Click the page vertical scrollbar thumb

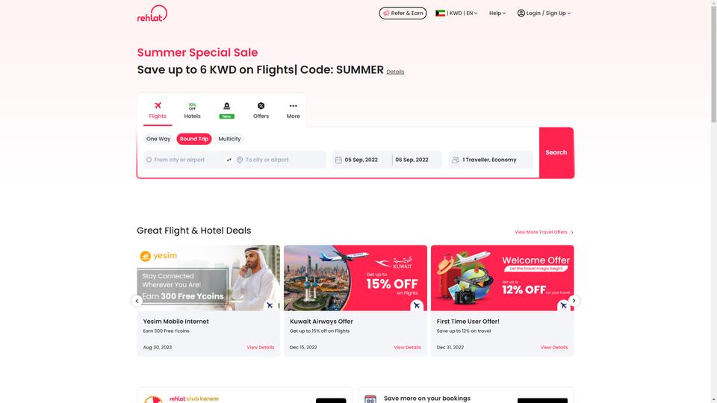coord(713,62)
